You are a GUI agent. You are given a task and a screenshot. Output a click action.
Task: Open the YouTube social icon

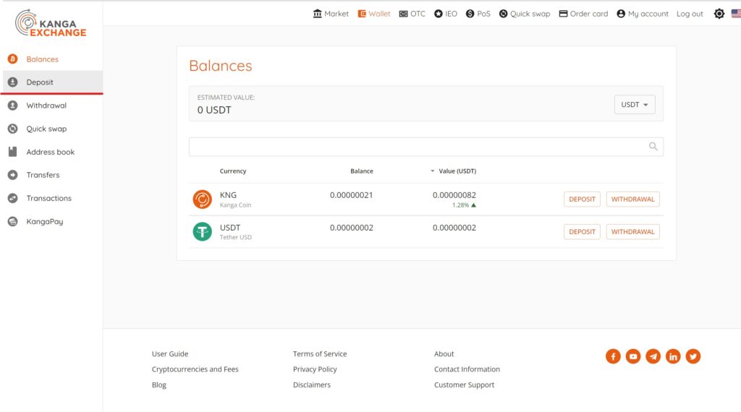click(x=633, y=356)
